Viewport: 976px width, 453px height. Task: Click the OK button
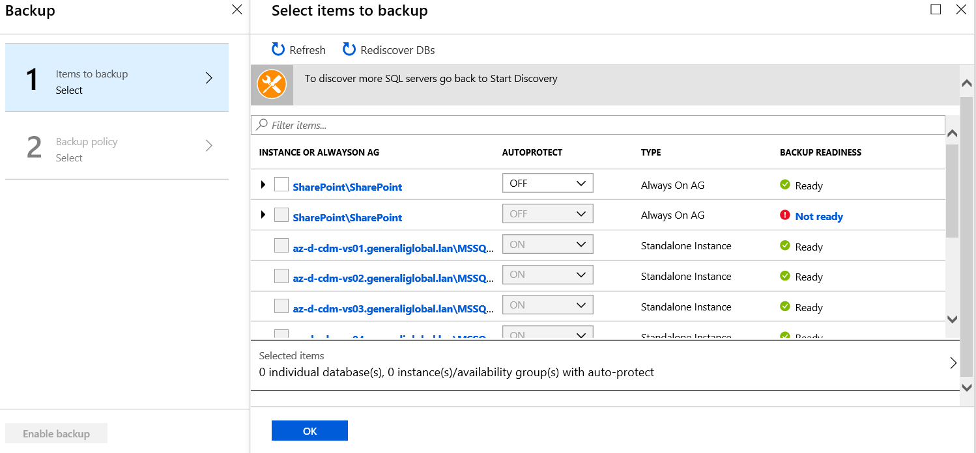point(309,431)
